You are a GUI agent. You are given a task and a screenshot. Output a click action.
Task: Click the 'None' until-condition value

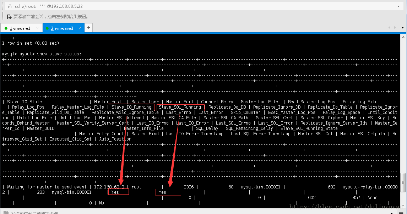(373, 197)
